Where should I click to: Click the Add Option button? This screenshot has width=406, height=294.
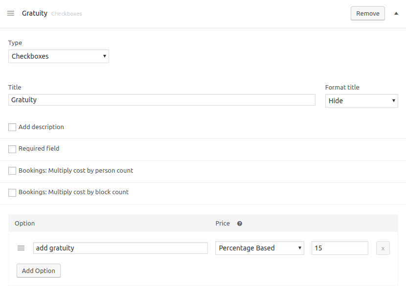(38, 271)
